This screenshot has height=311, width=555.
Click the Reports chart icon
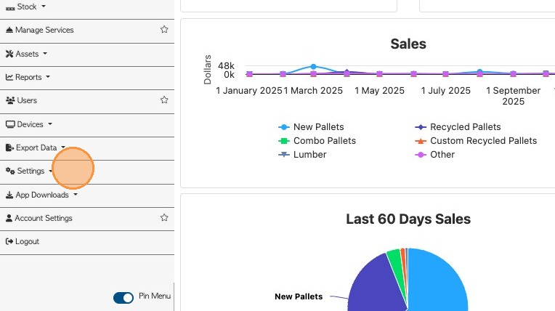(9, 77)
